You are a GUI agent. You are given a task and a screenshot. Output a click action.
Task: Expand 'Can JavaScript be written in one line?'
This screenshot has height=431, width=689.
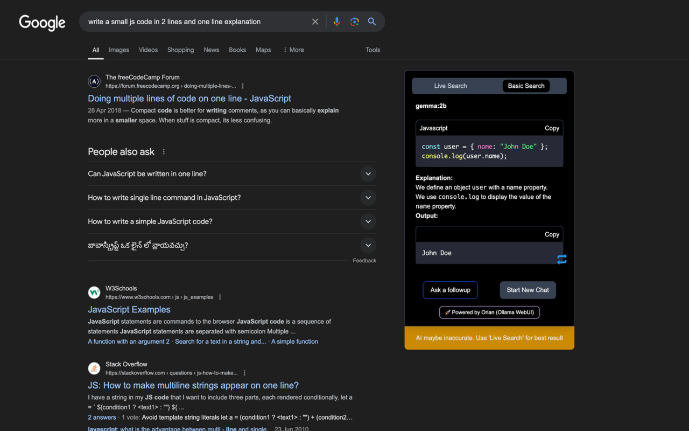pos(232,174)
